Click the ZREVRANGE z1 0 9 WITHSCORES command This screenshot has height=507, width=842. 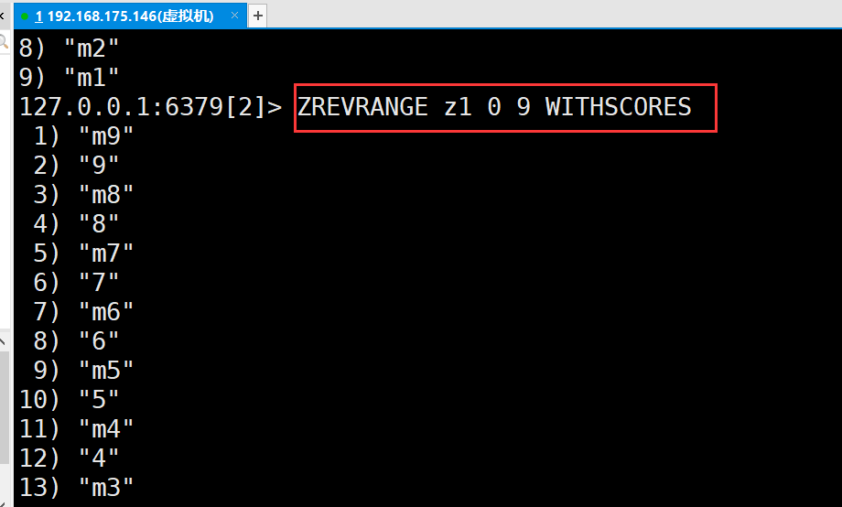click(x=494, y=107)
